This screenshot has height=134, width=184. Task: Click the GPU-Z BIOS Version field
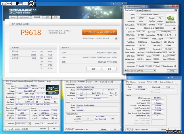pos(154,28)
